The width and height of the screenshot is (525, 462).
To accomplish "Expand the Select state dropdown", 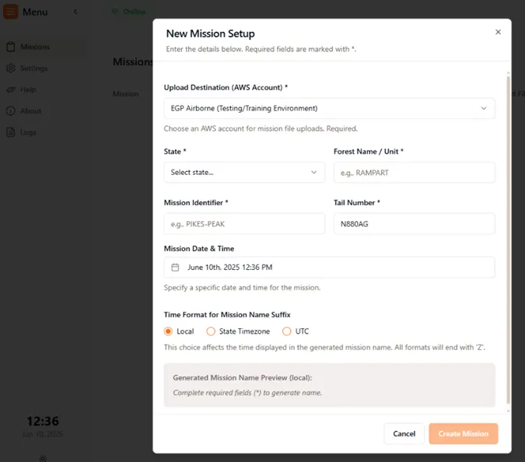I will point(244,173).
